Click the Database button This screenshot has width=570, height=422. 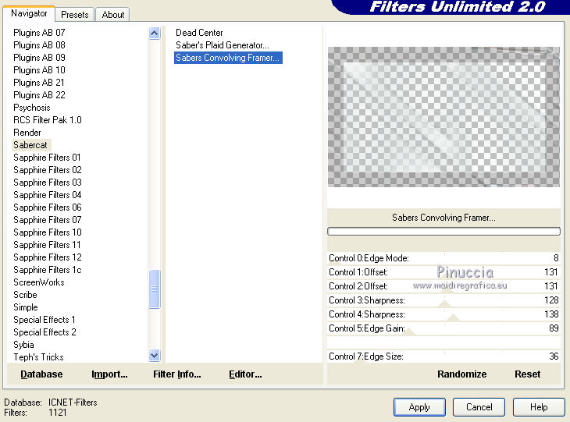coord(41,374)
